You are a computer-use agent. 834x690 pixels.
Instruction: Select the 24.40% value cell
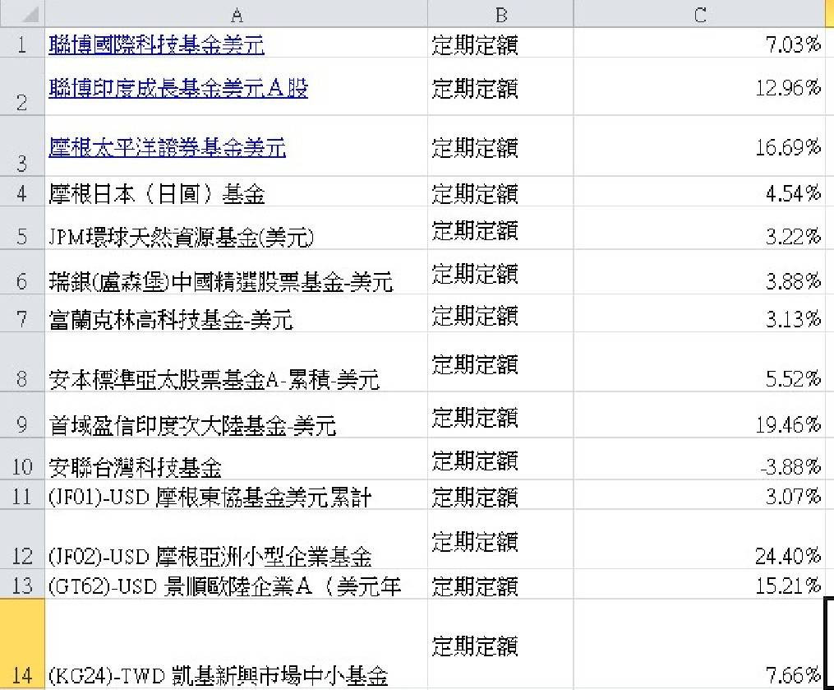tap(699, 539)
